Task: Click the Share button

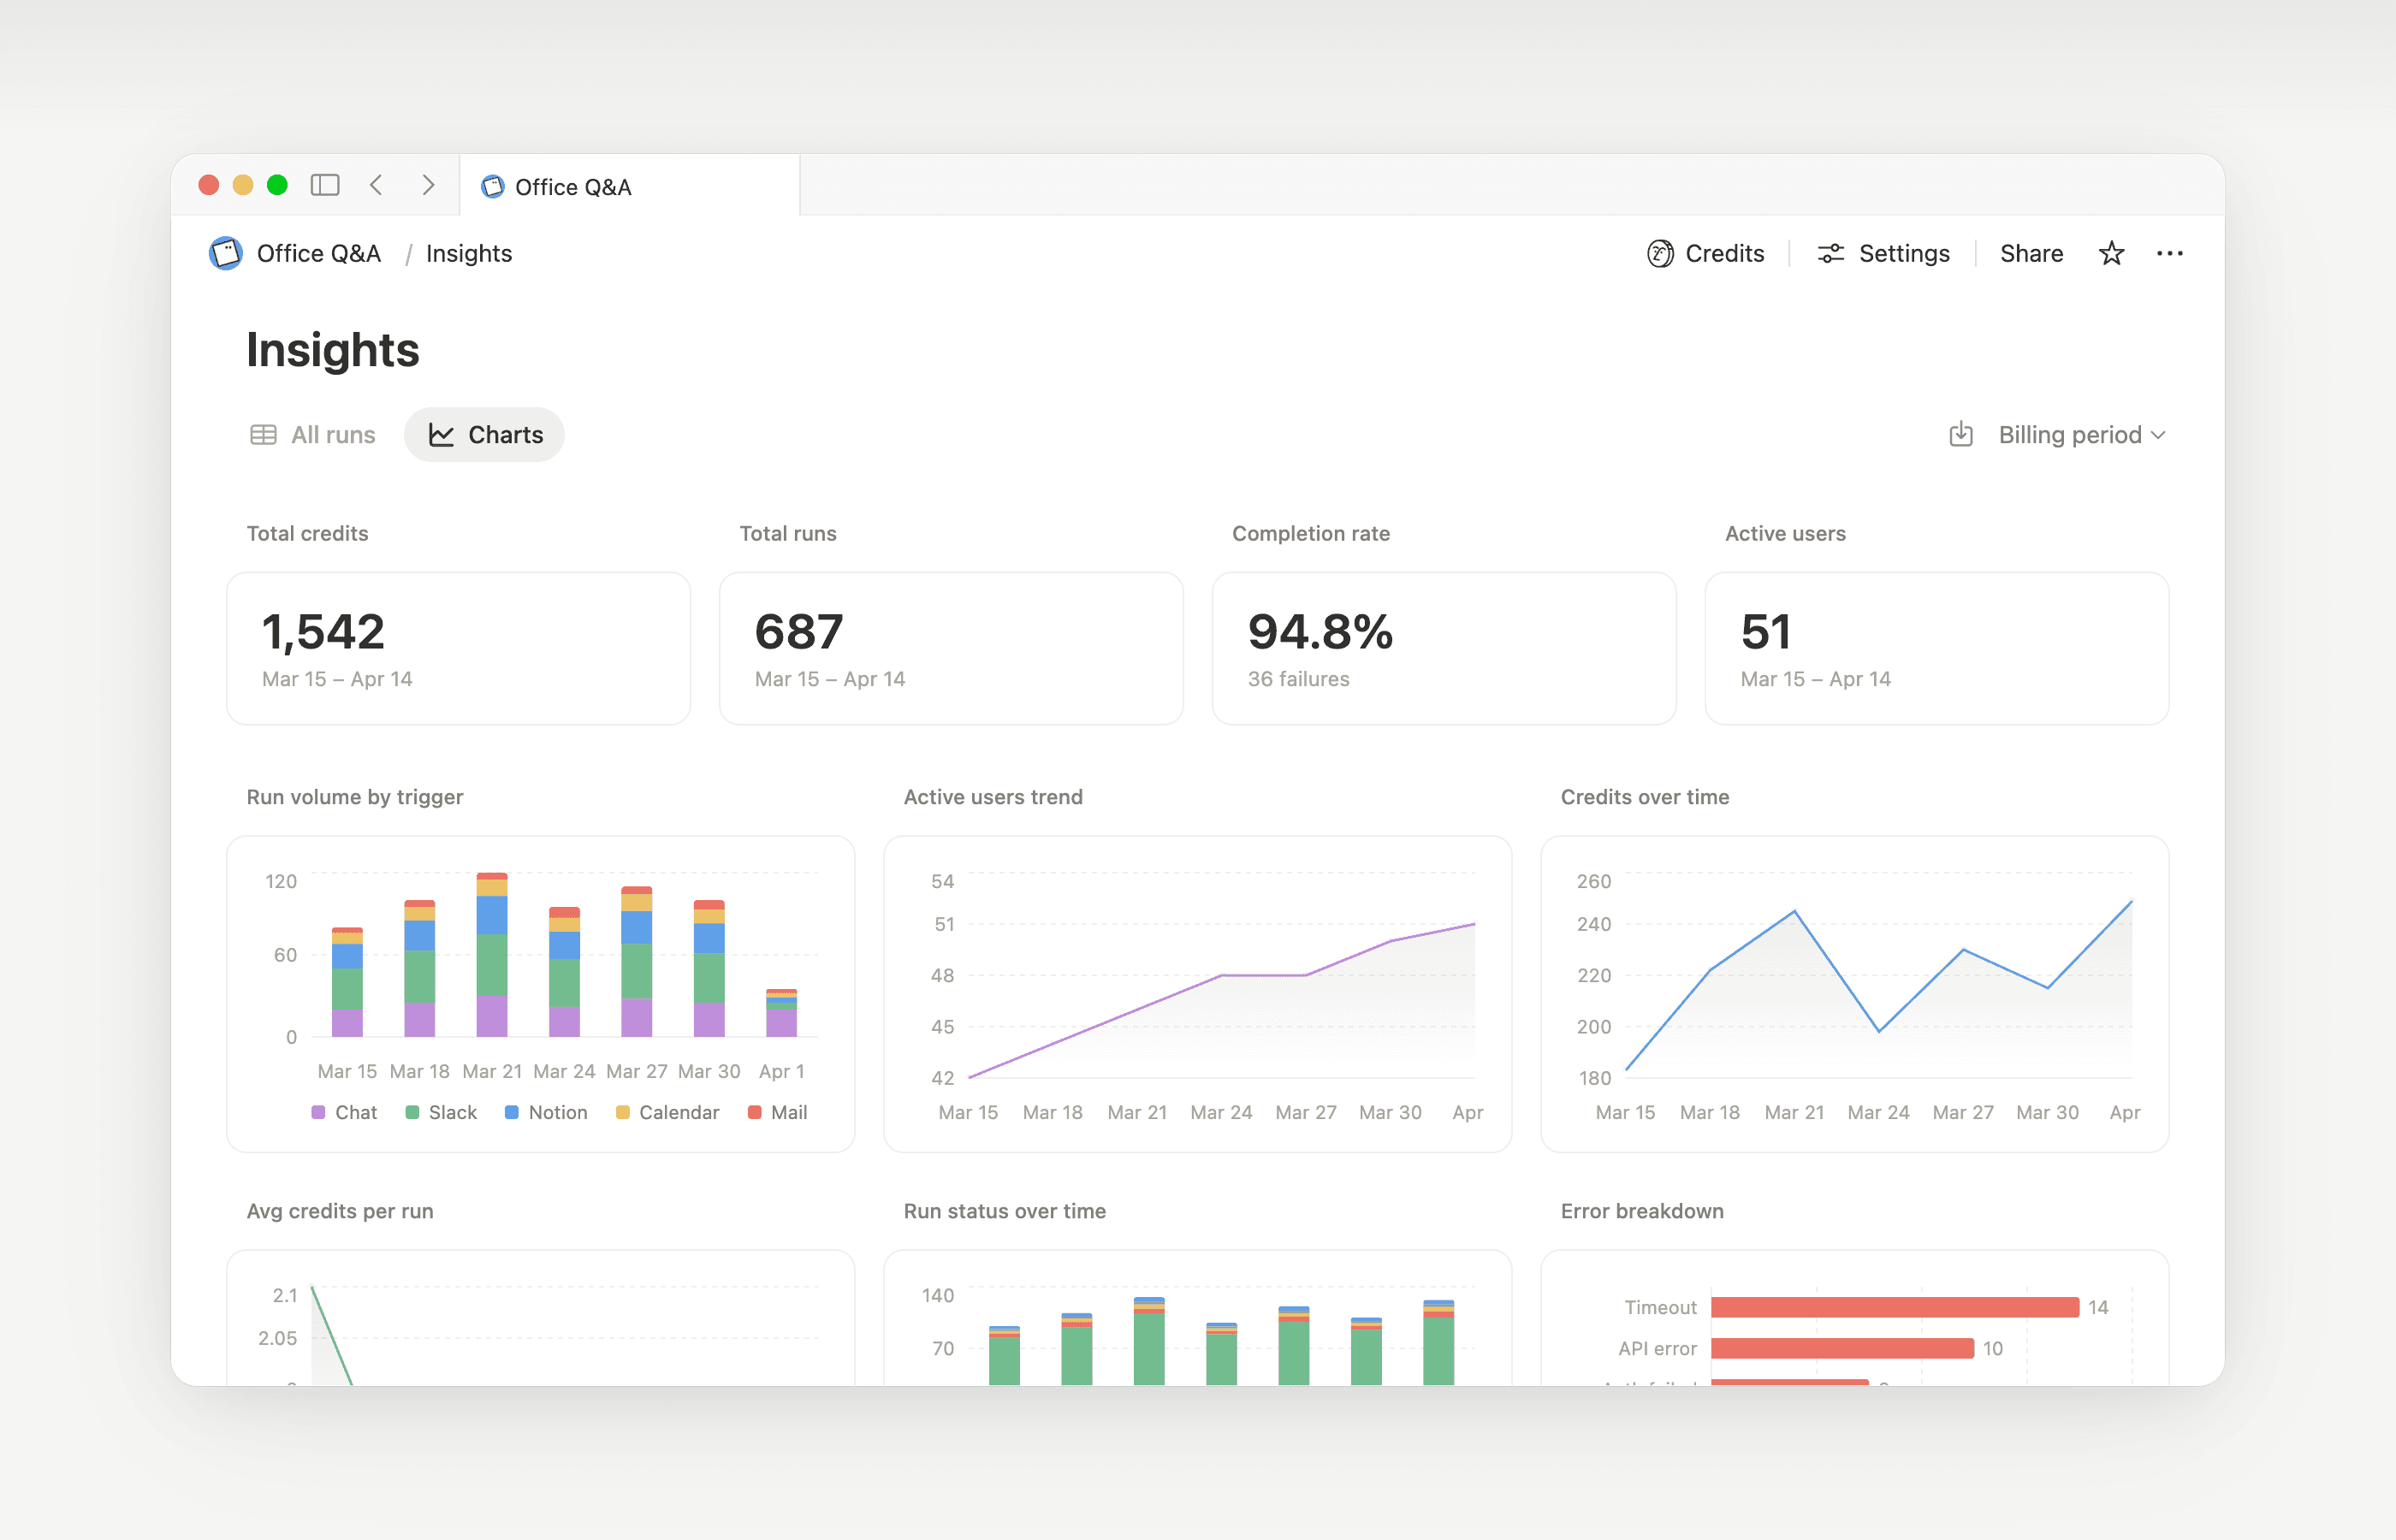Action: pyautogui.click(x=2031, y=254)
